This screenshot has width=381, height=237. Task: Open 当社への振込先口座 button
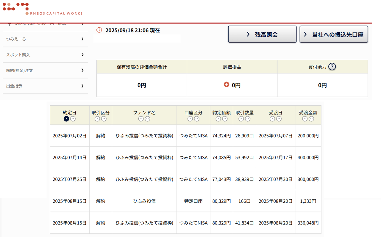[334, 34]
